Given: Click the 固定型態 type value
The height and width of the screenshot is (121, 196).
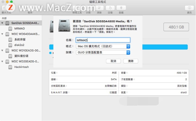Looking at the screenshot, I should click(182, 86).
